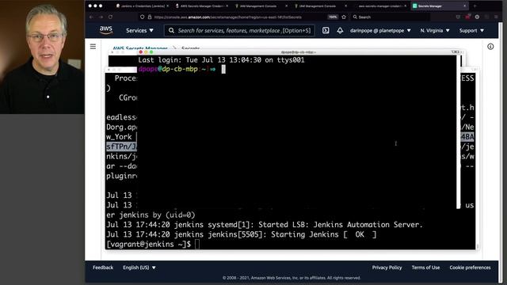Click the AWS logo home icon
Viewport: 507px width, 285px height.
pyautogui.click(x=105, y=30)
